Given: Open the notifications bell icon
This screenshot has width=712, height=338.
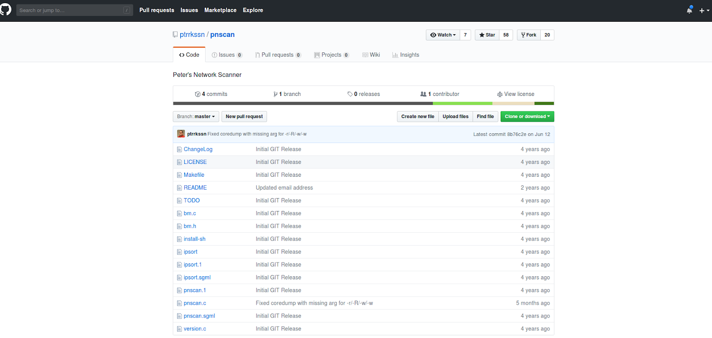Looking at the screenshot, I should click(x=689, y=10).
